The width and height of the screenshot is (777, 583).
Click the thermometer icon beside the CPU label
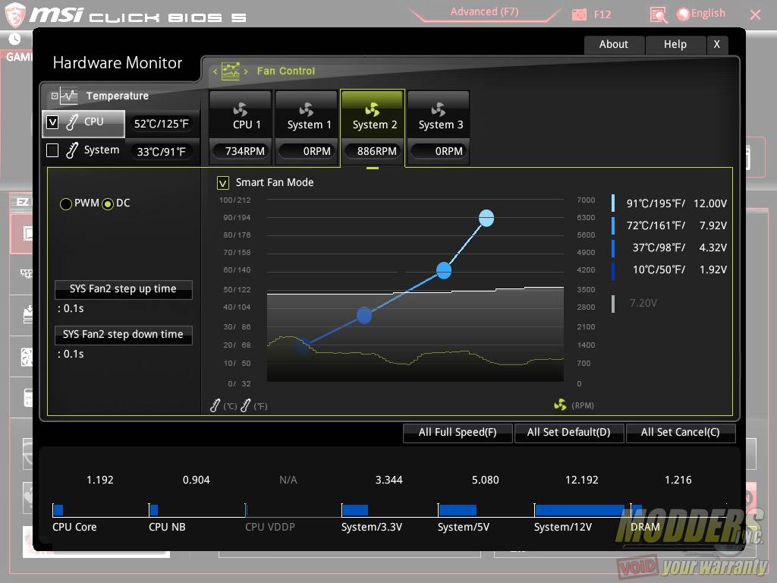click(x=72, y=122)
